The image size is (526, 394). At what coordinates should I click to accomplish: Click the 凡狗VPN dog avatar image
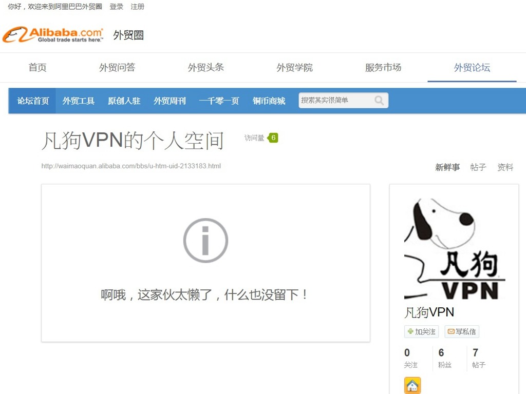454,248
